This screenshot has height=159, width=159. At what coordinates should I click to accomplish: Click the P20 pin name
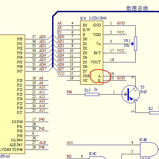20,80
